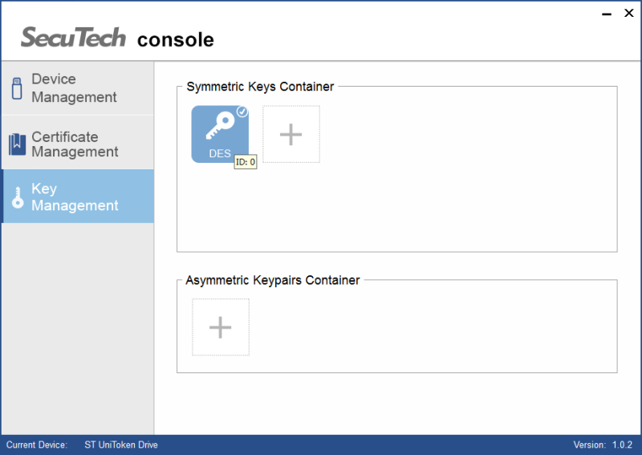Screen dimensions: 642x455
Task: Click the 'console' title text
Action: coord(175,40)
